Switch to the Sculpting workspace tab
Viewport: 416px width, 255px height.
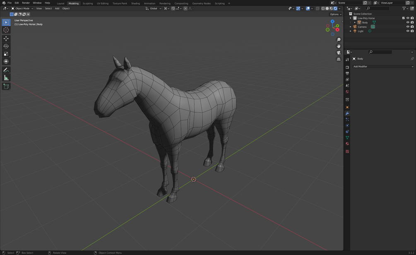coord(88,3)
